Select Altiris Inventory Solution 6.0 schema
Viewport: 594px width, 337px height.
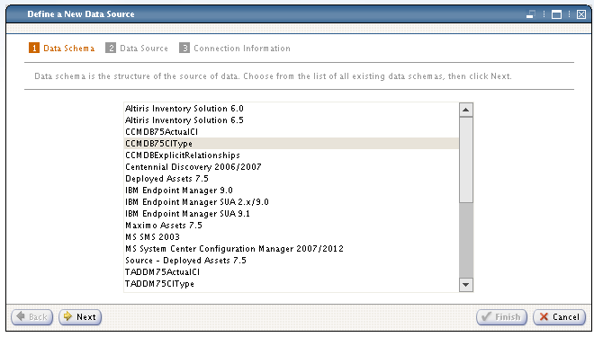291,109
